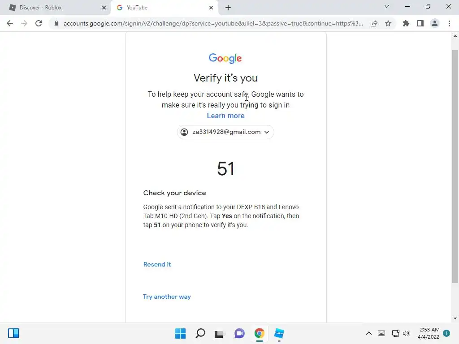Click the scrollbar up arrow

455,36
